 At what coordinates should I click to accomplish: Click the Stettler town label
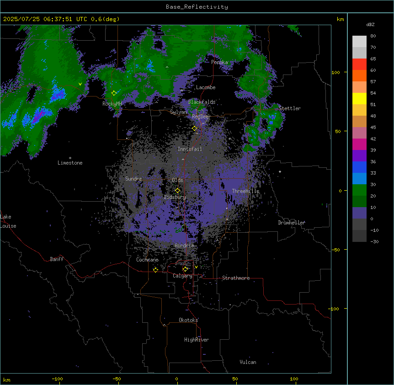(290, 108)
